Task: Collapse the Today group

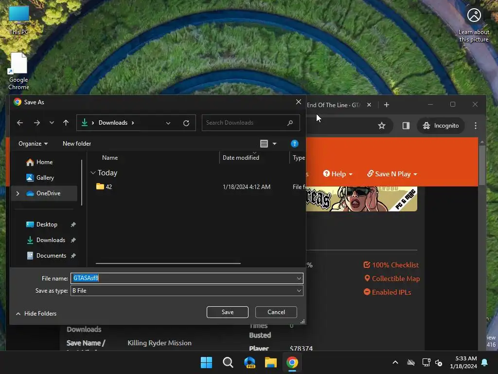Action: coord(93,173)
